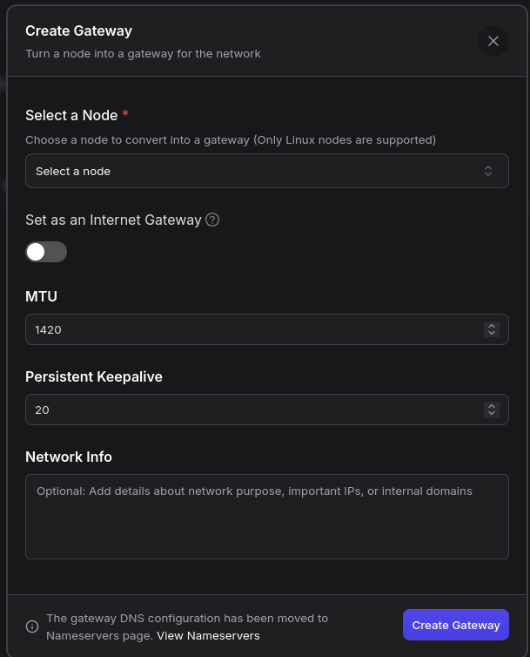
Task: Enable the Internet Gateway toggle switch
Action: click(x=46, y=252)
